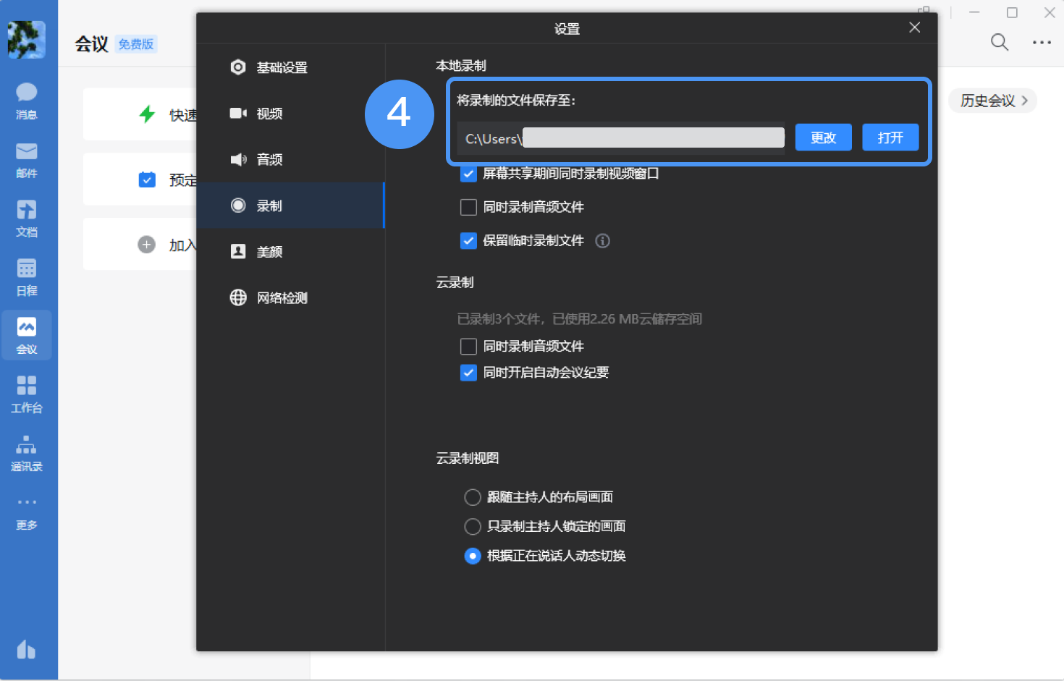Select 跟随主持人的布局画面 radio option

coord(473,497)
